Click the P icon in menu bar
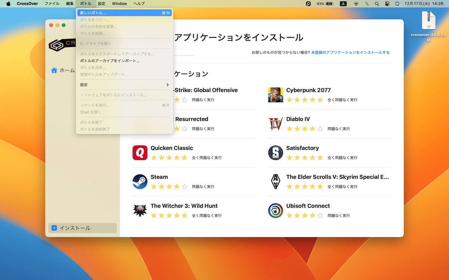The image size is (449, 280). pos(308,4)
